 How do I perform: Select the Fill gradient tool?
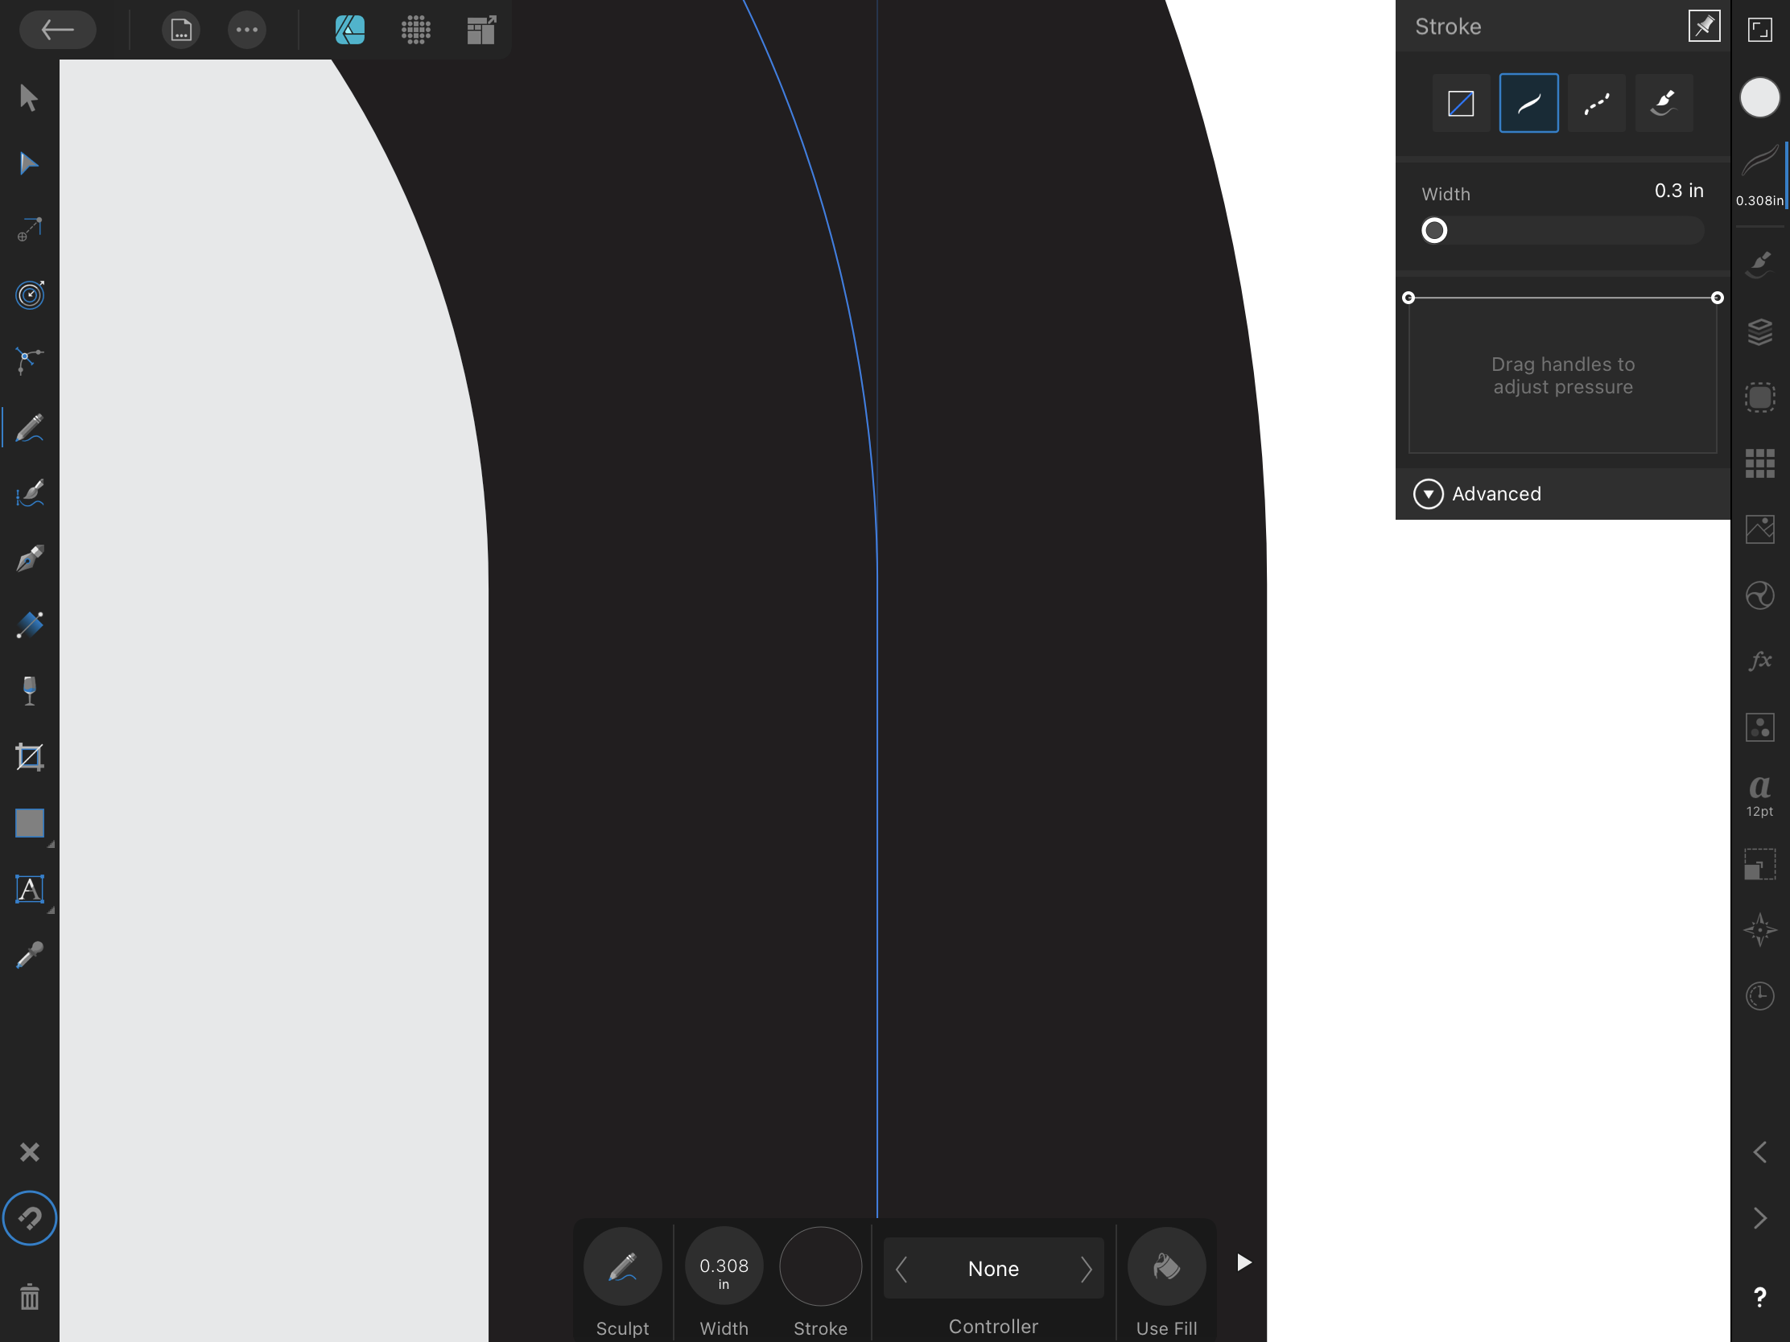click(x=29, y=624)
